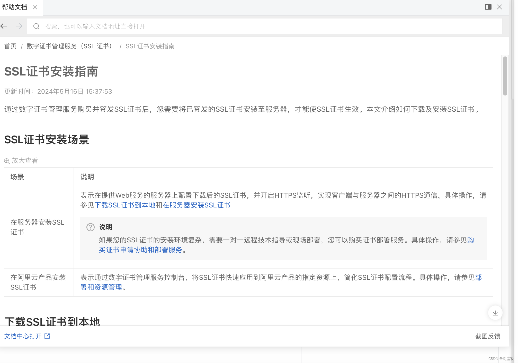Click the vertical scrollbar thumb
The image size is (518, 363).
[505, 76]
